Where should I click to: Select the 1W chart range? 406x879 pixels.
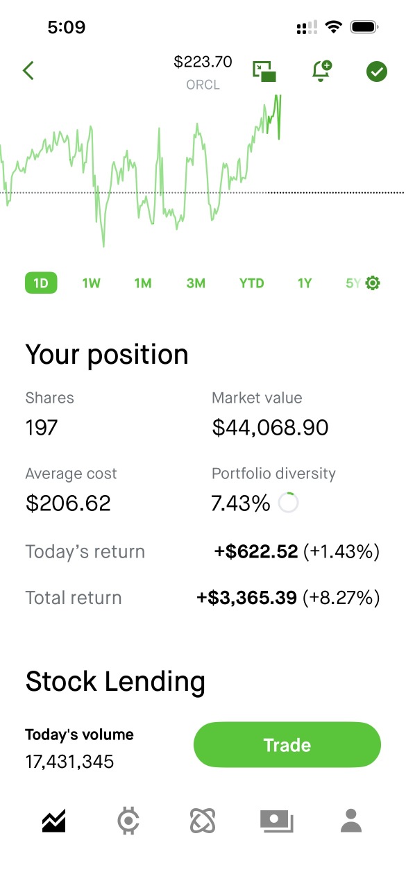point(91,283)
